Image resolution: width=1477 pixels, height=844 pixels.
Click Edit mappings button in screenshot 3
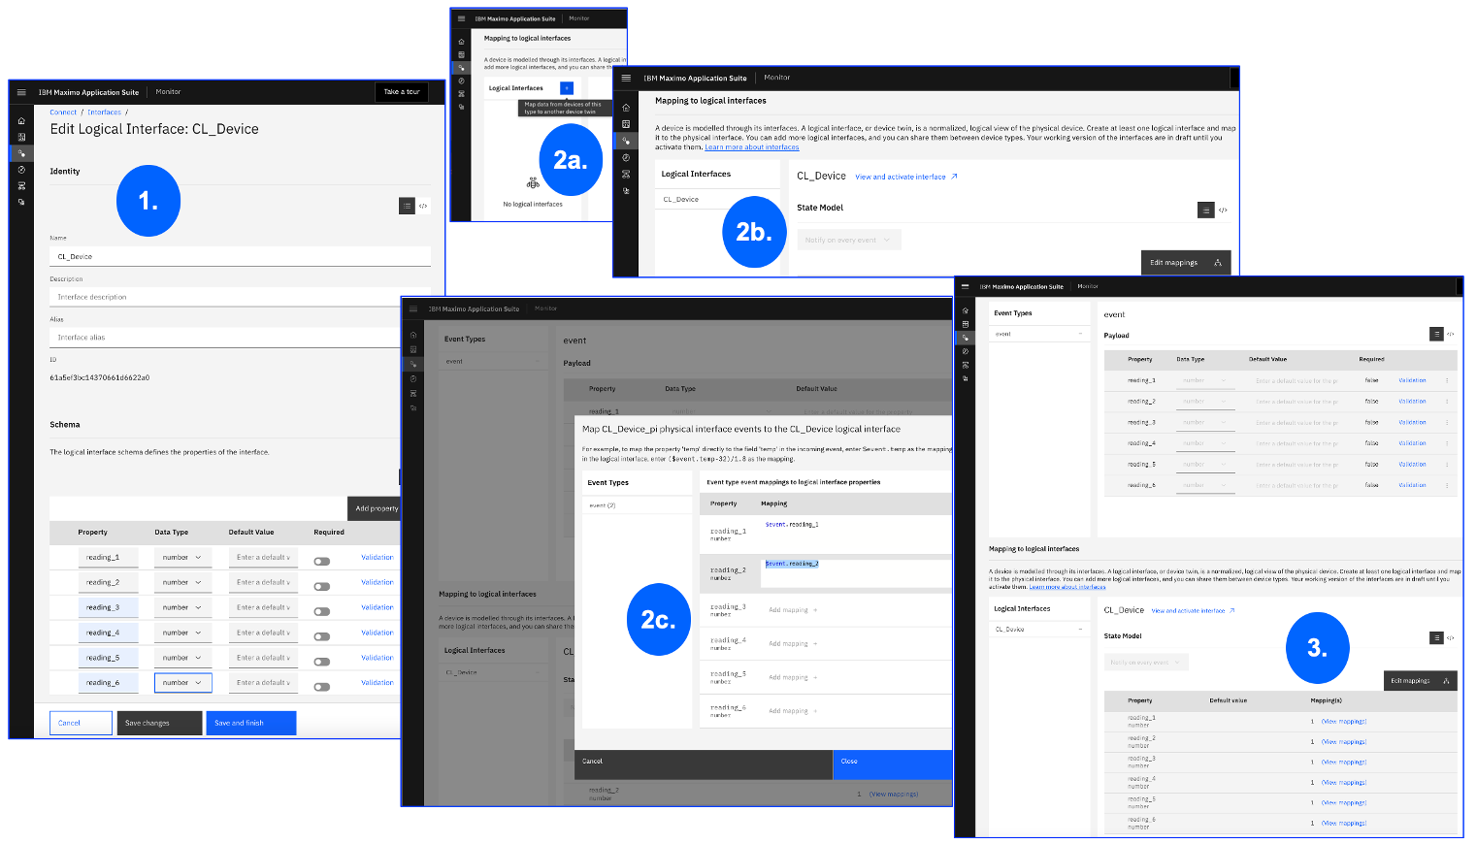[x=1421, y=681]
